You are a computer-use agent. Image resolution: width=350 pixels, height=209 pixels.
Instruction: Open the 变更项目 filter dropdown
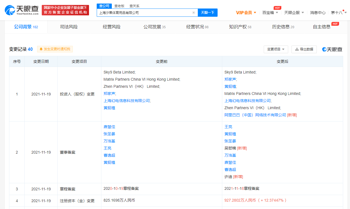click(276, 49)
